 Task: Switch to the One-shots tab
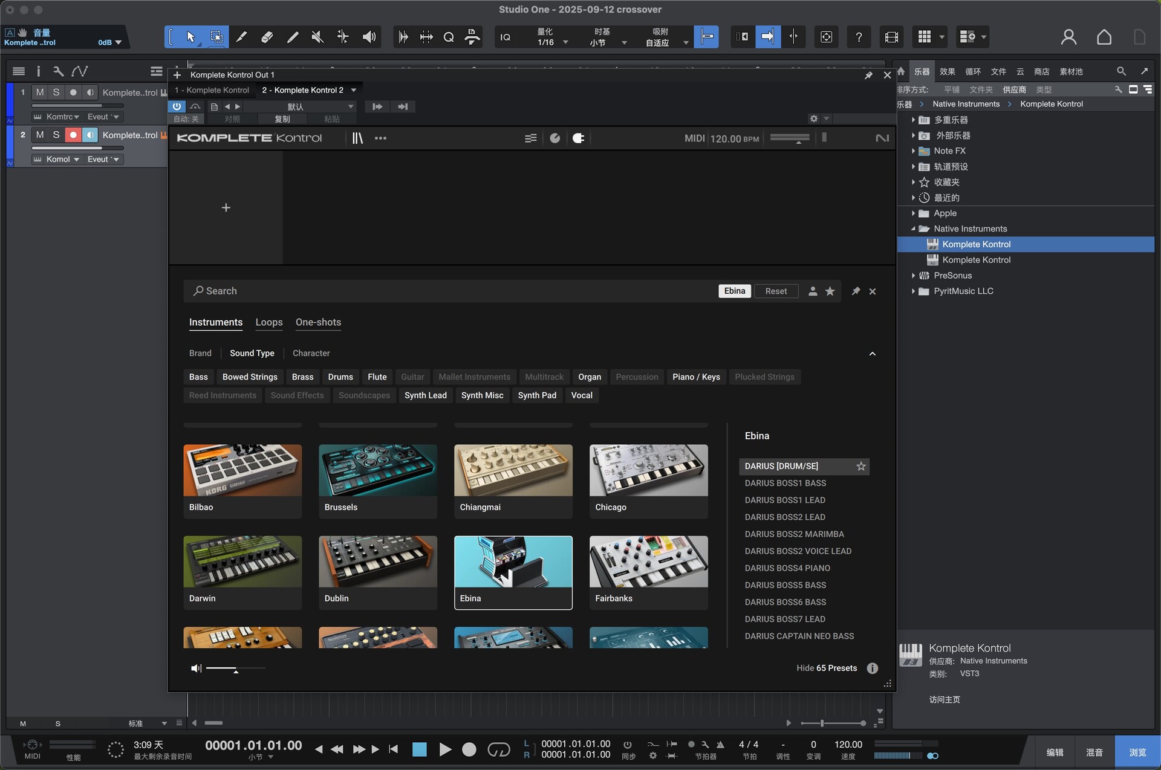tap(318, 322)
